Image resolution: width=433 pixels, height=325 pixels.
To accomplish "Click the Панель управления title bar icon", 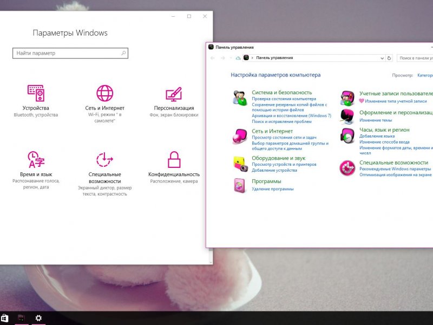I will pos(211,47).
